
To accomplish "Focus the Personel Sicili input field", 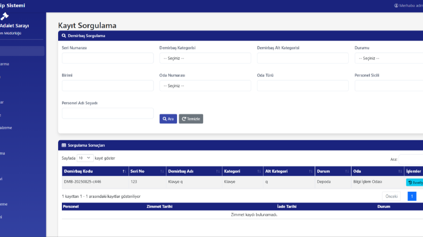I will (x=389, y=86).
